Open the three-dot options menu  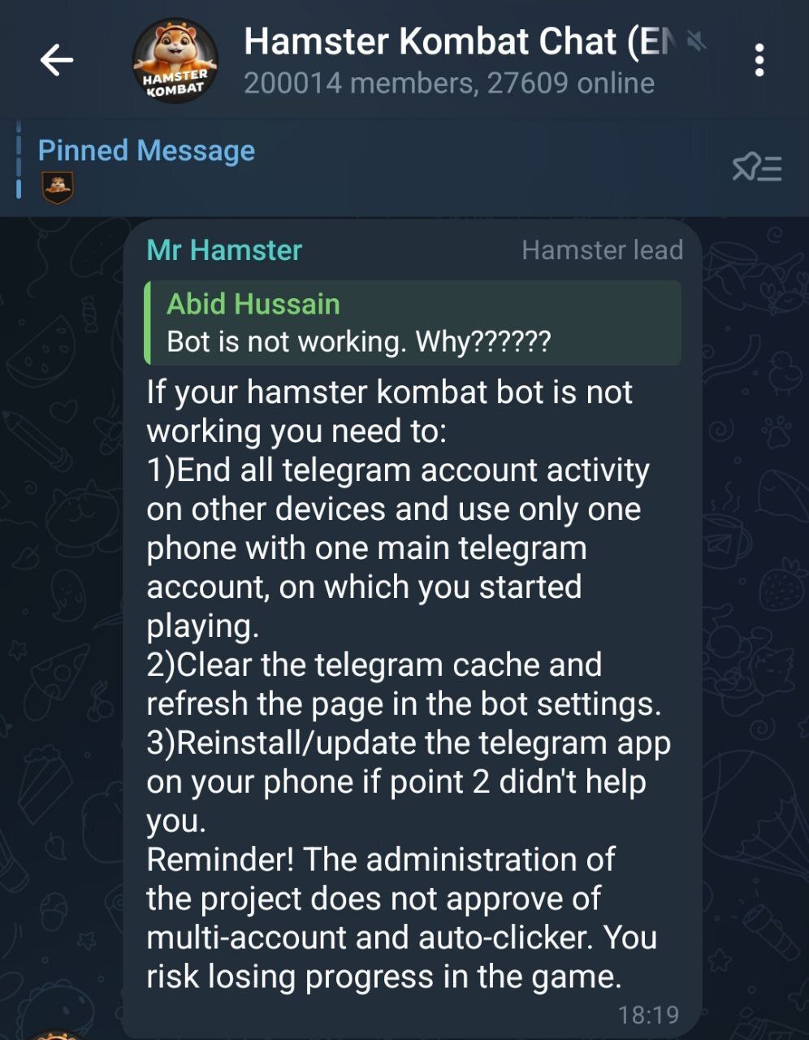[x=759, y=60]
